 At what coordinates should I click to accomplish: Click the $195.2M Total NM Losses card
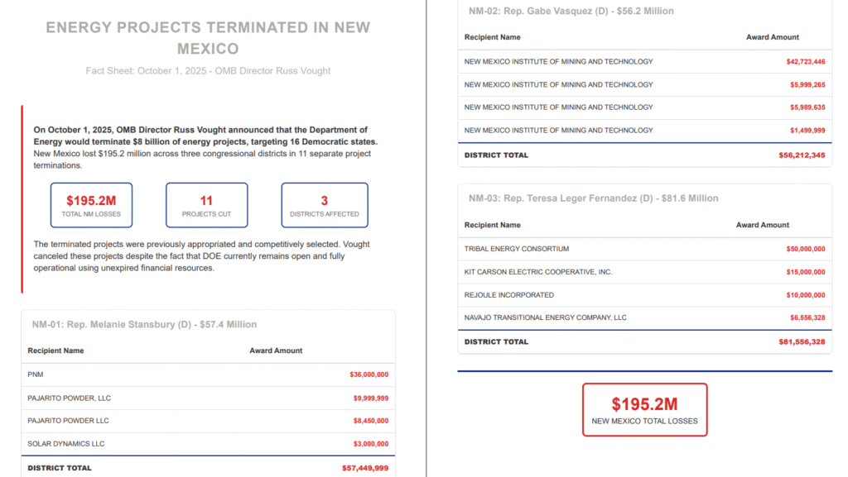pos(91,205)
